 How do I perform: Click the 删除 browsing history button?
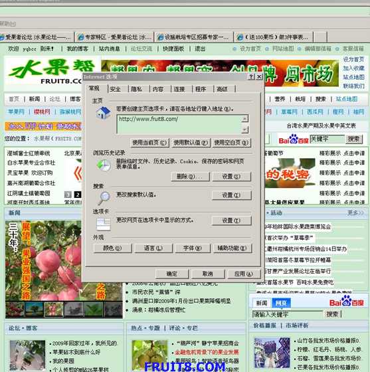[190, 177]
